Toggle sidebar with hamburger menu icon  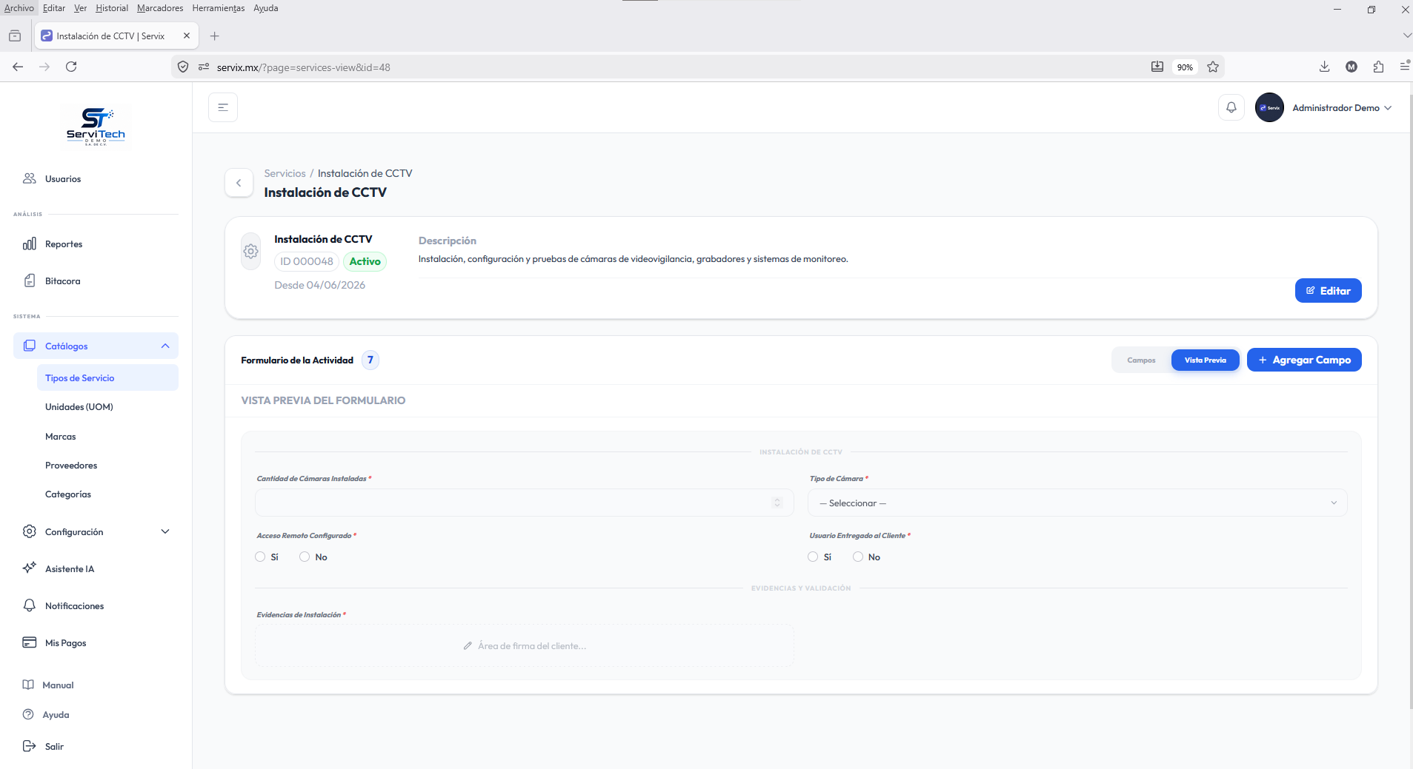pyautogui.click(x=223, y=107)
